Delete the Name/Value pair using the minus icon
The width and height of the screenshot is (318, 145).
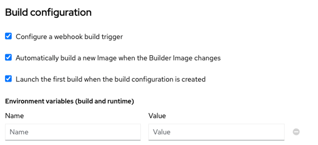296,132
